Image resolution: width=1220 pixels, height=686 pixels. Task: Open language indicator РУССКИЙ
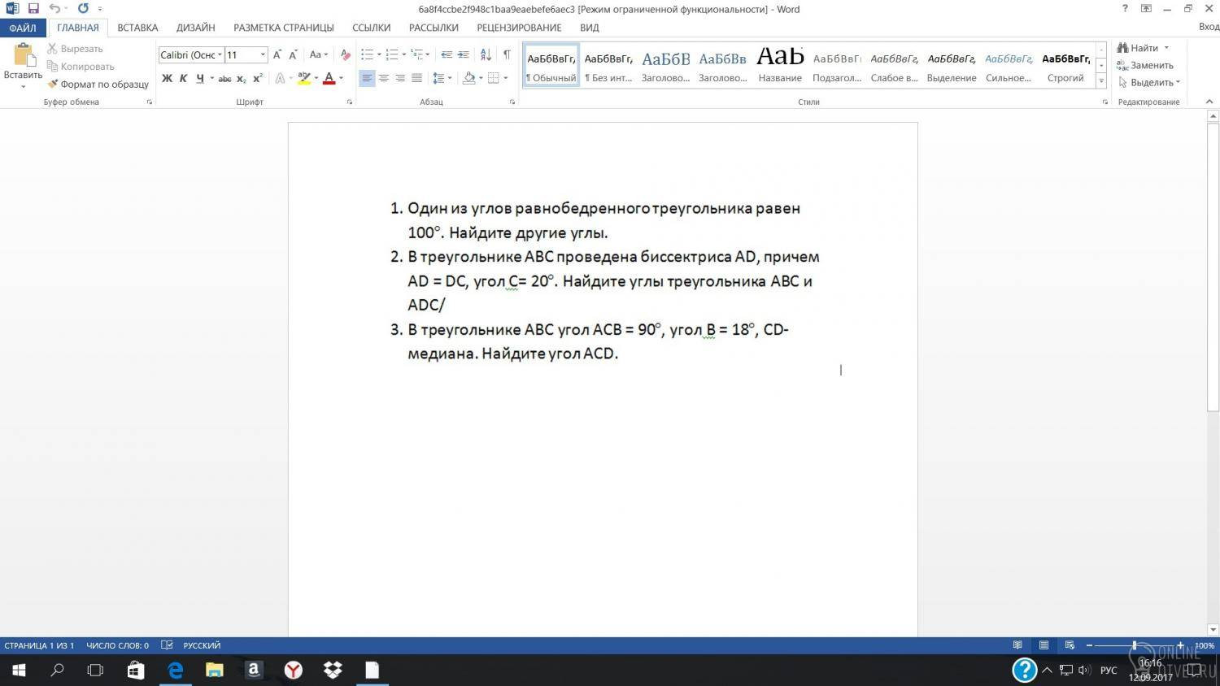pos(202,645)
